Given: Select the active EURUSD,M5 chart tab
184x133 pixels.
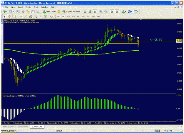Looking at the screenshot, I should [x=37, y=127].
